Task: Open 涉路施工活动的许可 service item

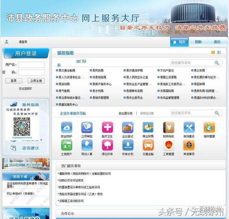Action: 71,201
